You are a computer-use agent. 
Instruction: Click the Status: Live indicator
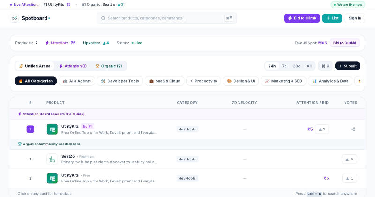[129, 43]
